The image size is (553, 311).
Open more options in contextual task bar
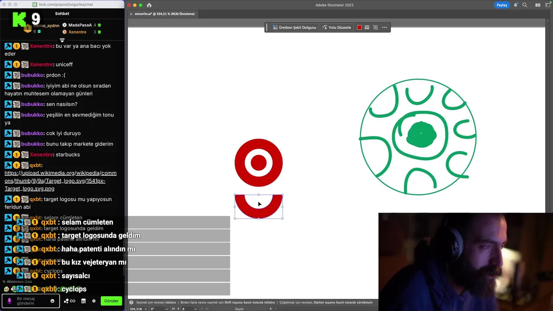click(385, 28)
